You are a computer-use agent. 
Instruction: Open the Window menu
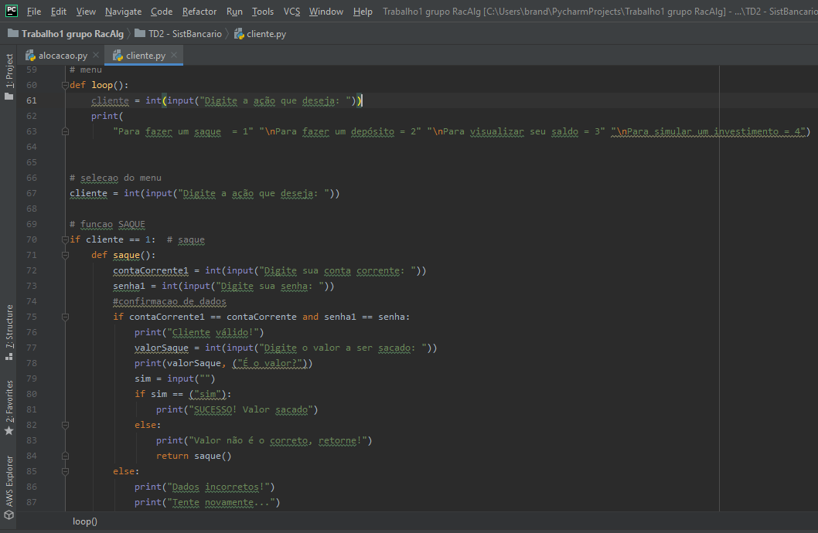[x=326, y=12]
